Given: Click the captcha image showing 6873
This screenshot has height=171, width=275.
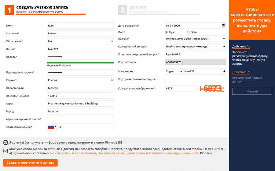Looking at the screenshot, I should click(212, 89).
